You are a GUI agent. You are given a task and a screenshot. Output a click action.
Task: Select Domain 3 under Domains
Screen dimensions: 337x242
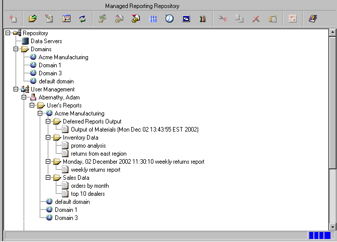tap(50, 73)
